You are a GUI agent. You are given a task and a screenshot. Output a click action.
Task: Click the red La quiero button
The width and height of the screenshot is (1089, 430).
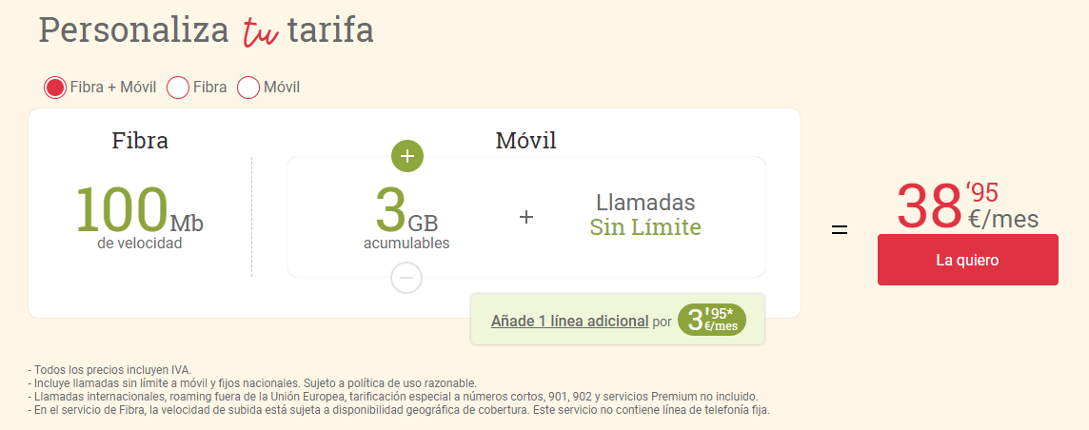click(967, 260)
